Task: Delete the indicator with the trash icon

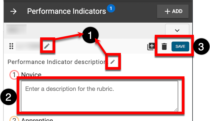Action: [164, 46]
